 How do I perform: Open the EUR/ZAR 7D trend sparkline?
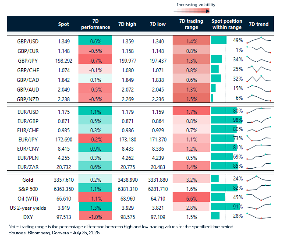[x=259, y=166]
